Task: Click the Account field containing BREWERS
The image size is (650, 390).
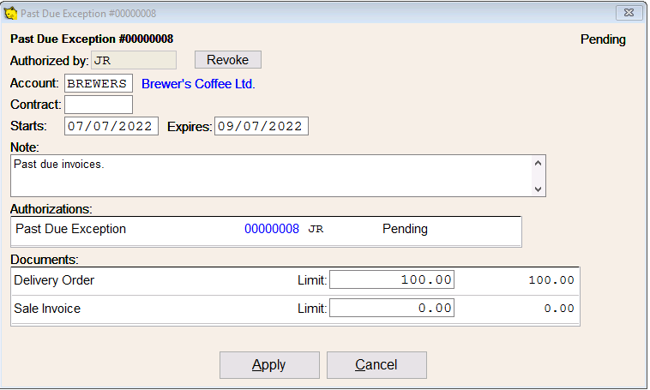Action: click(99, 83)
